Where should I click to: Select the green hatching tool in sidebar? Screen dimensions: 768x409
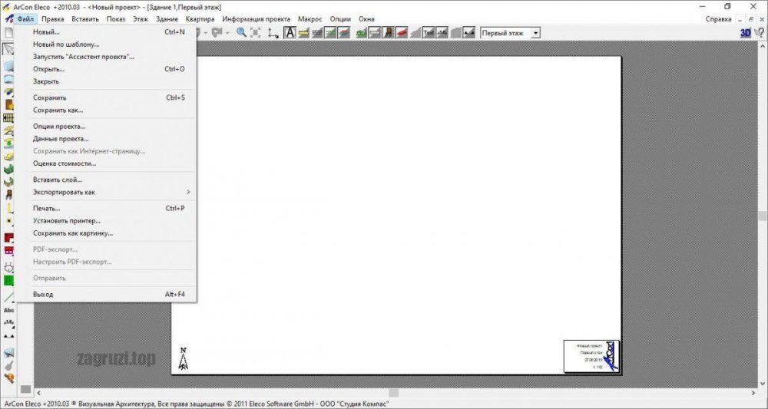click(9, 280)
